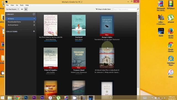Switch to list view layout
The image size is (177, 100).
coord(22,9)
